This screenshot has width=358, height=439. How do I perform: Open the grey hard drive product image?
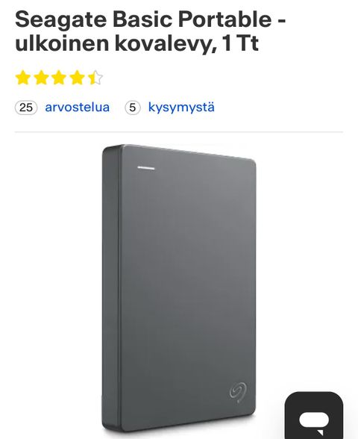click(x=179, y=288)
